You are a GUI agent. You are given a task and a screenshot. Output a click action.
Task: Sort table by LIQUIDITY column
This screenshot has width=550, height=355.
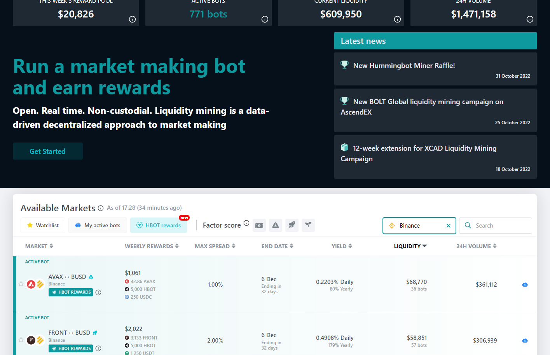[410, 246]
